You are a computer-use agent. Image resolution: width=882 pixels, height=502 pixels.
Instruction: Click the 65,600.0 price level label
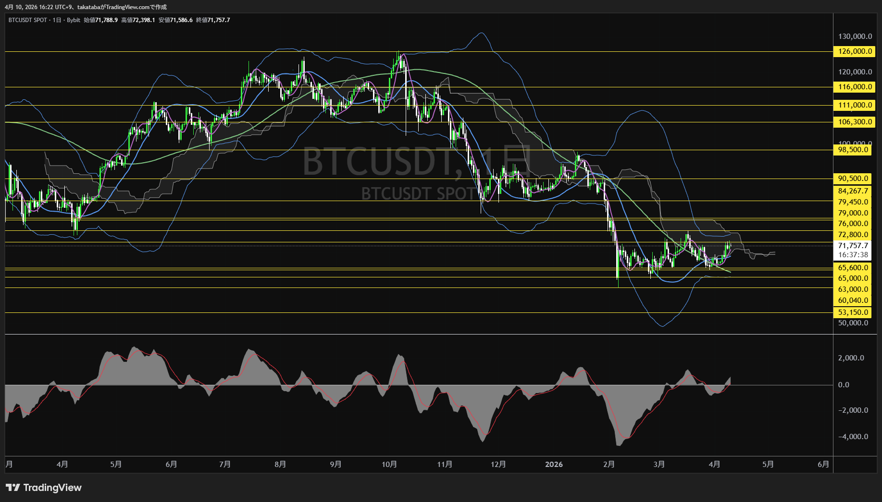coord(853,268)
